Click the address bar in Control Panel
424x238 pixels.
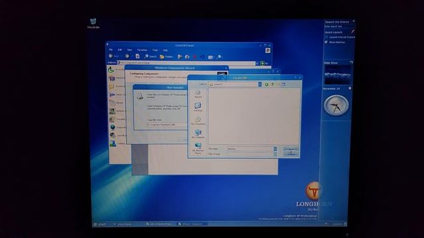pyautogui.click(x=186, y=63)
